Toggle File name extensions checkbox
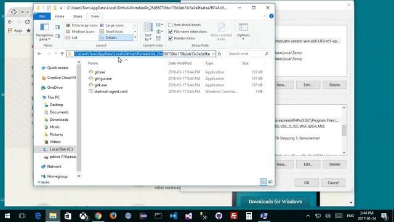Image resolution: width=394 pixels, height=222 pixels. (171, 31)
